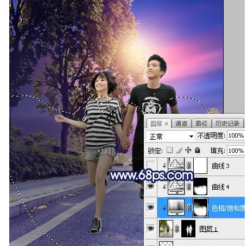
Task: Click the mask link icon on 曲线 3
Action: point(189,165)
